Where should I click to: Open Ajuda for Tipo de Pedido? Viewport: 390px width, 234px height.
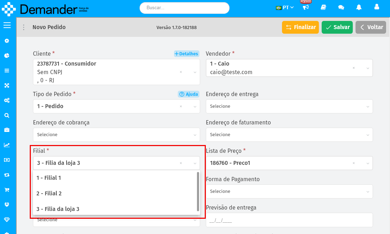coord(188,94)
